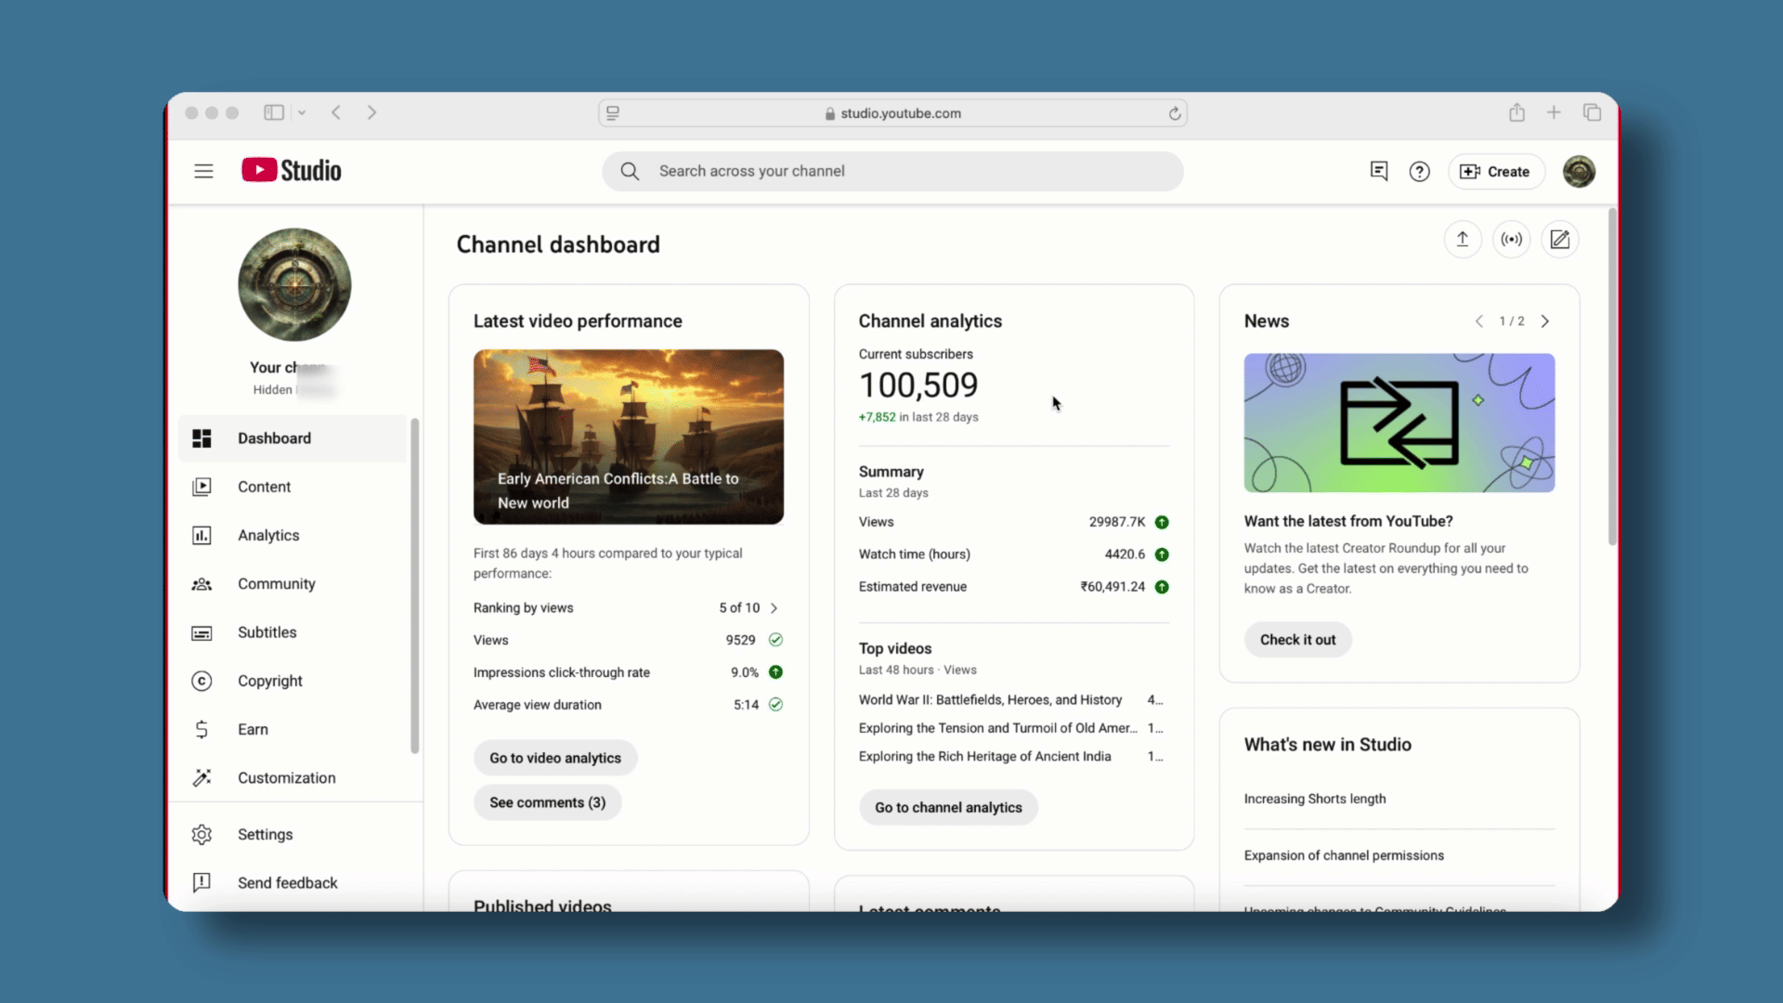Viewport: 1783px width, 1003px height.
Task: Click Go to video analytics button
Action: point(555,758)
